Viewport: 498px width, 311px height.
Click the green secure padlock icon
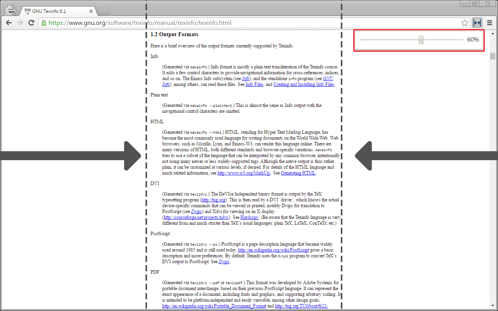point(44,23)
